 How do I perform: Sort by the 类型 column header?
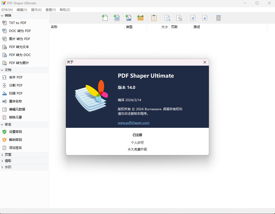point(135,27)
